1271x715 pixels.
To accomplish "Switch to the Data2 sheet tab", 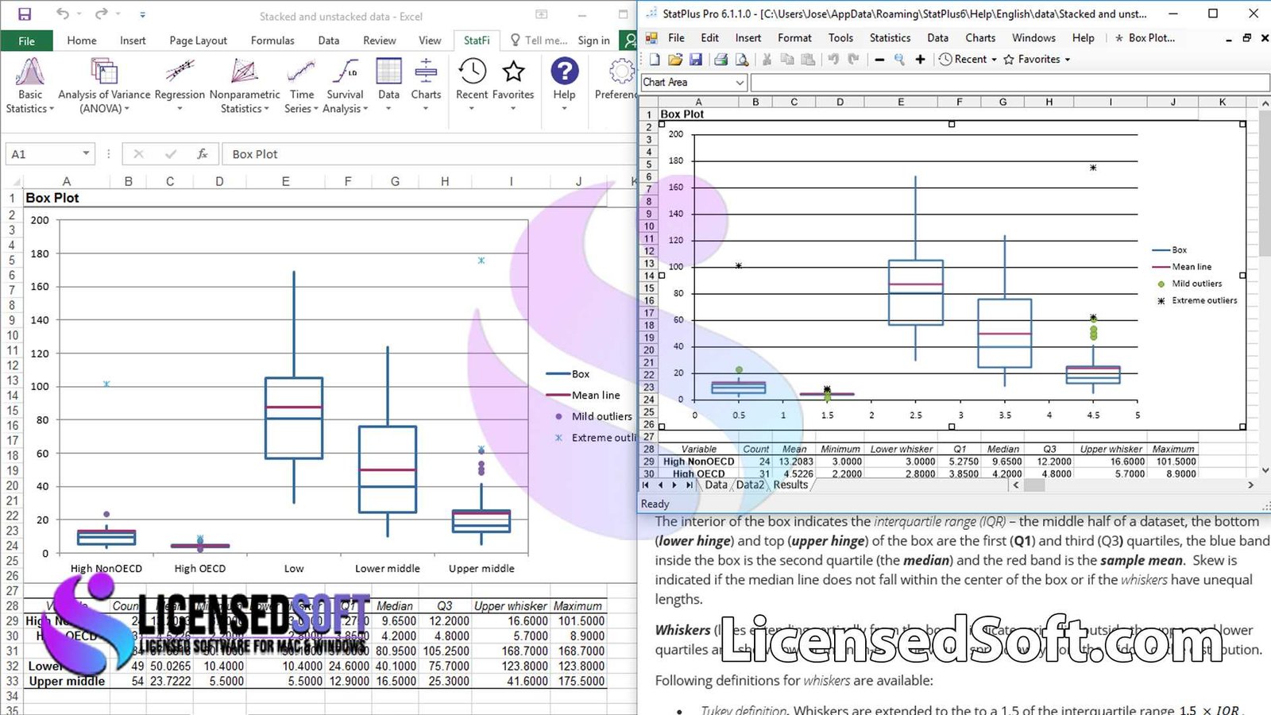I will click(x=749, y=485).
